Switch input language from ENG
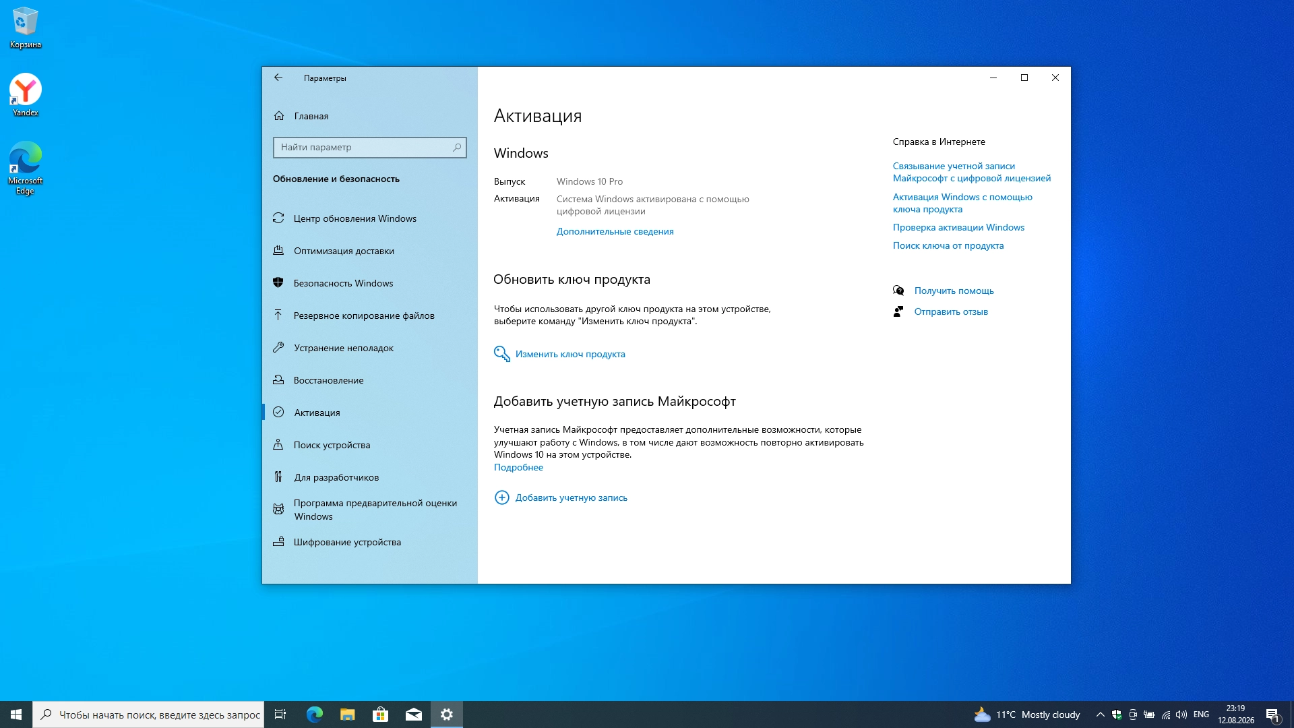Viewport: 1294px width, 728px height. point(1201,715)
